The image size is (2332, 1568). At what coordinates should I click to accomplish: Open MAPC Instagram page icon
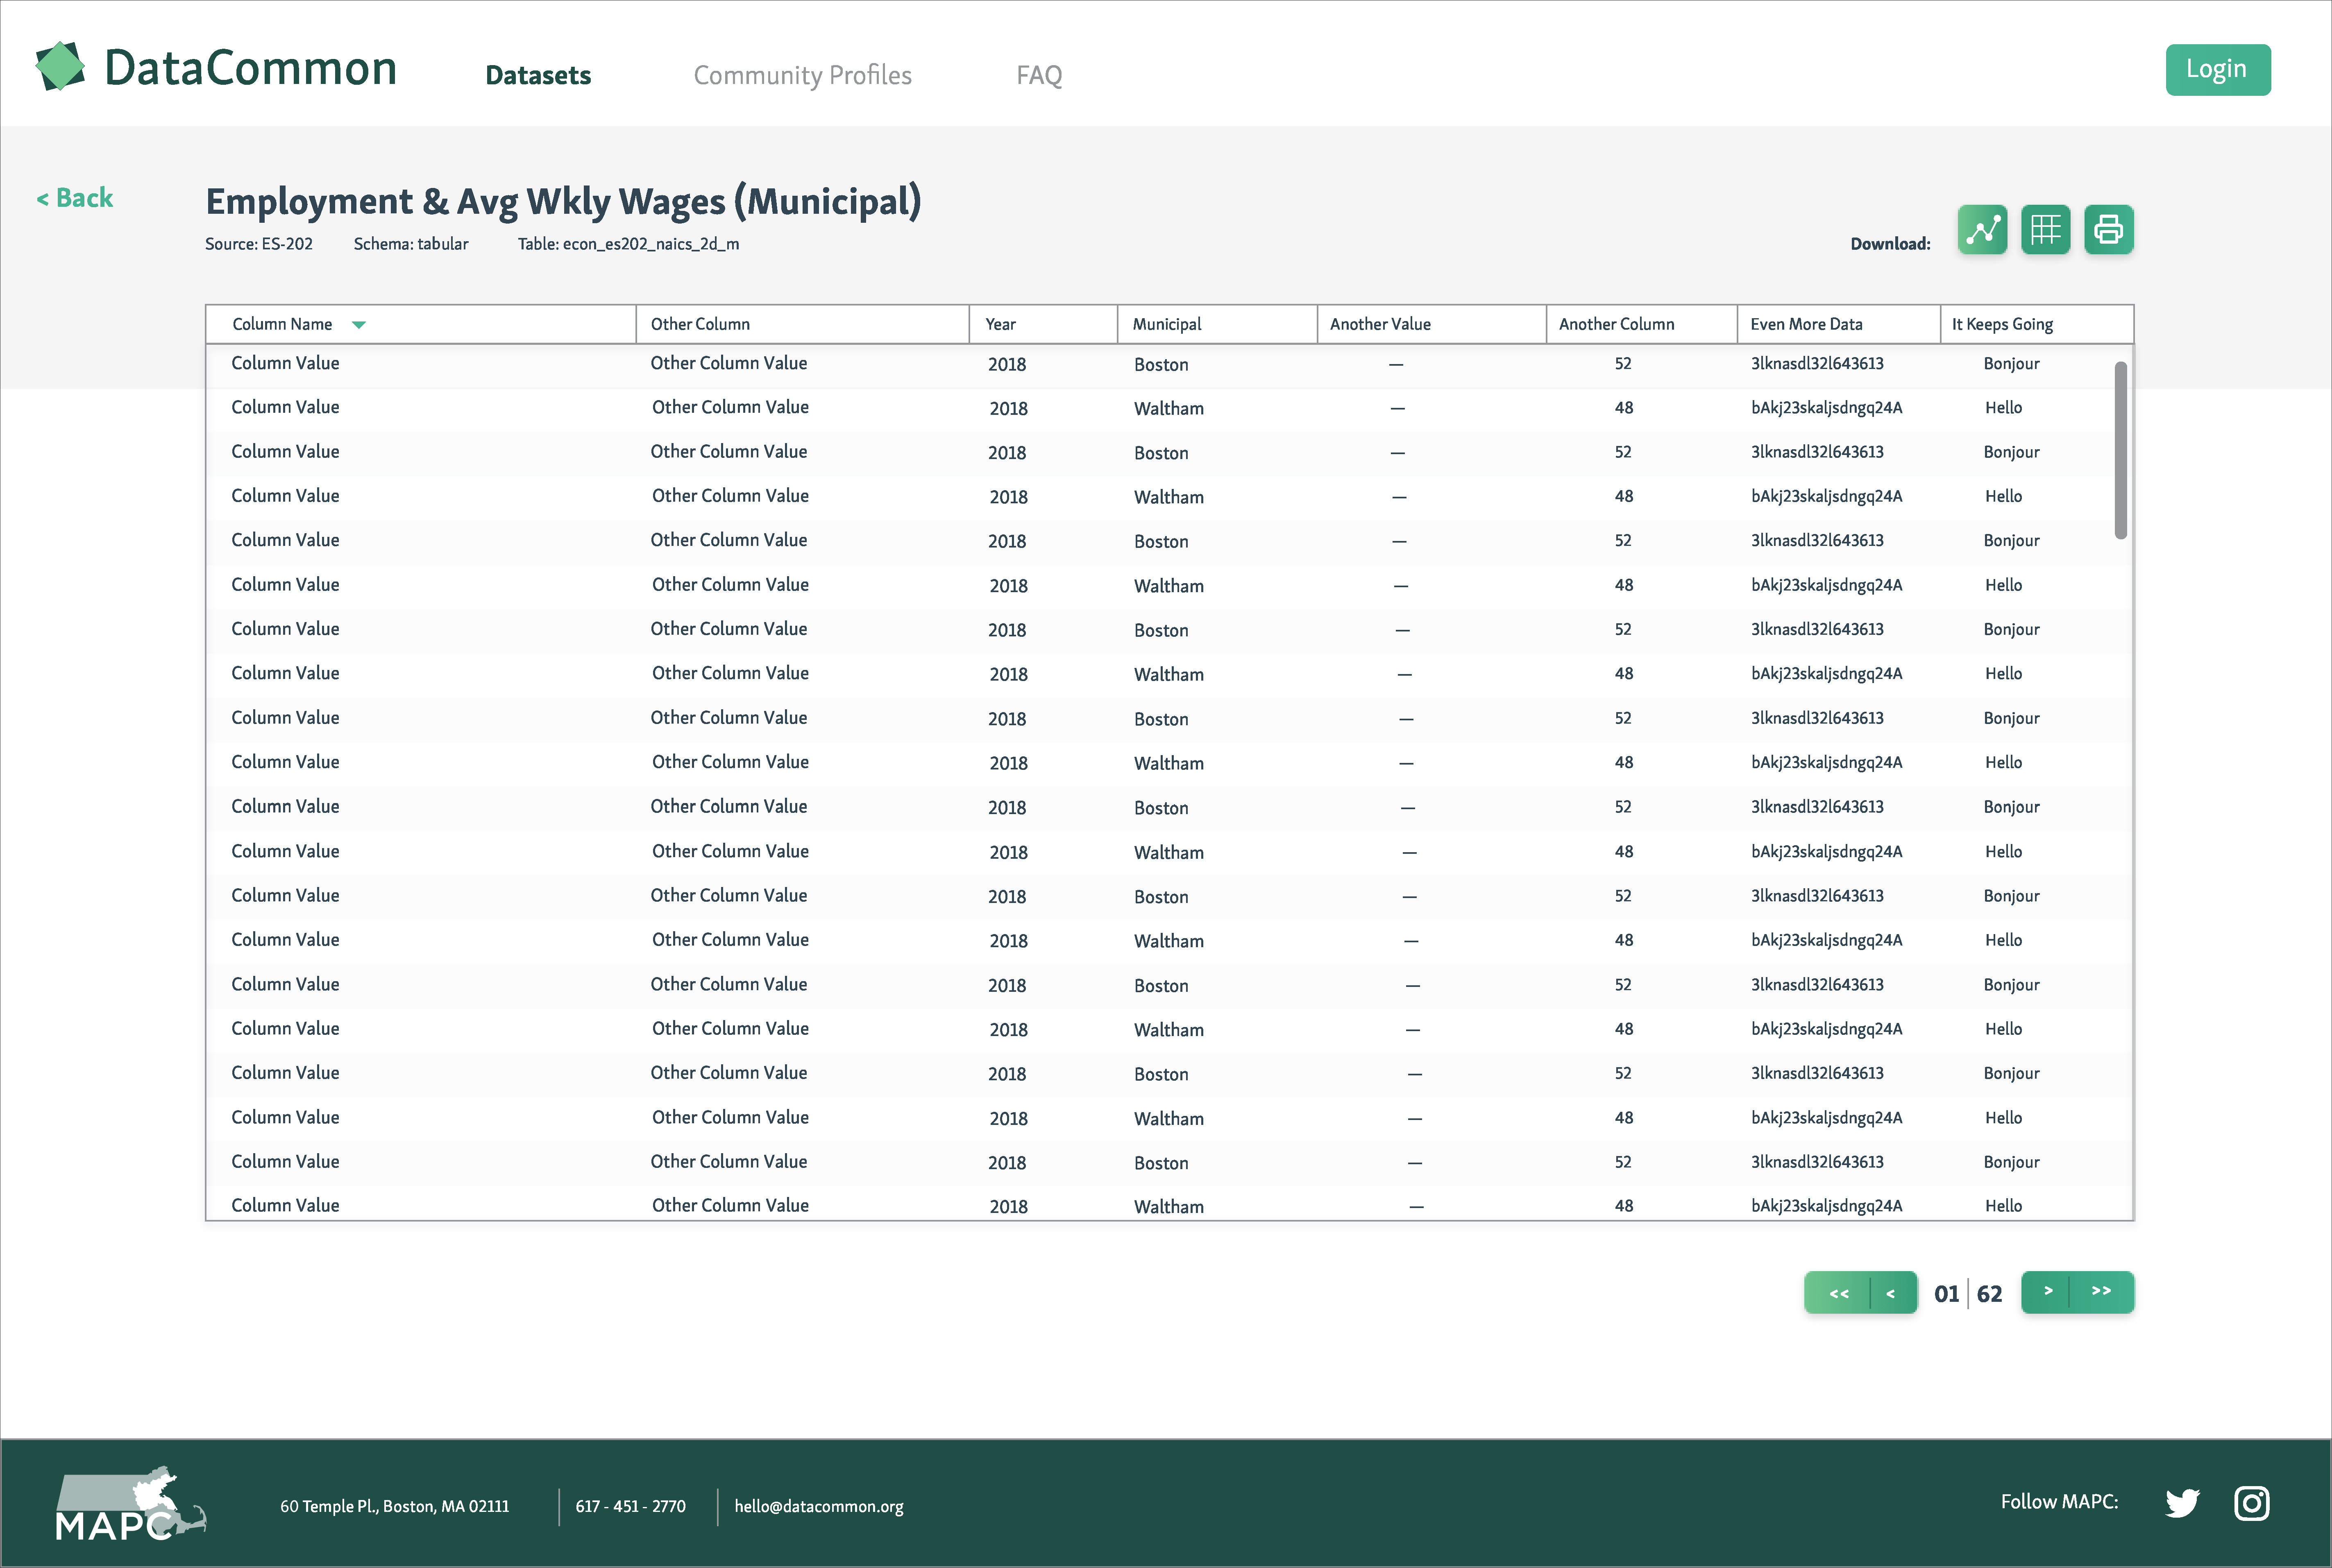pos(2252,1503)
